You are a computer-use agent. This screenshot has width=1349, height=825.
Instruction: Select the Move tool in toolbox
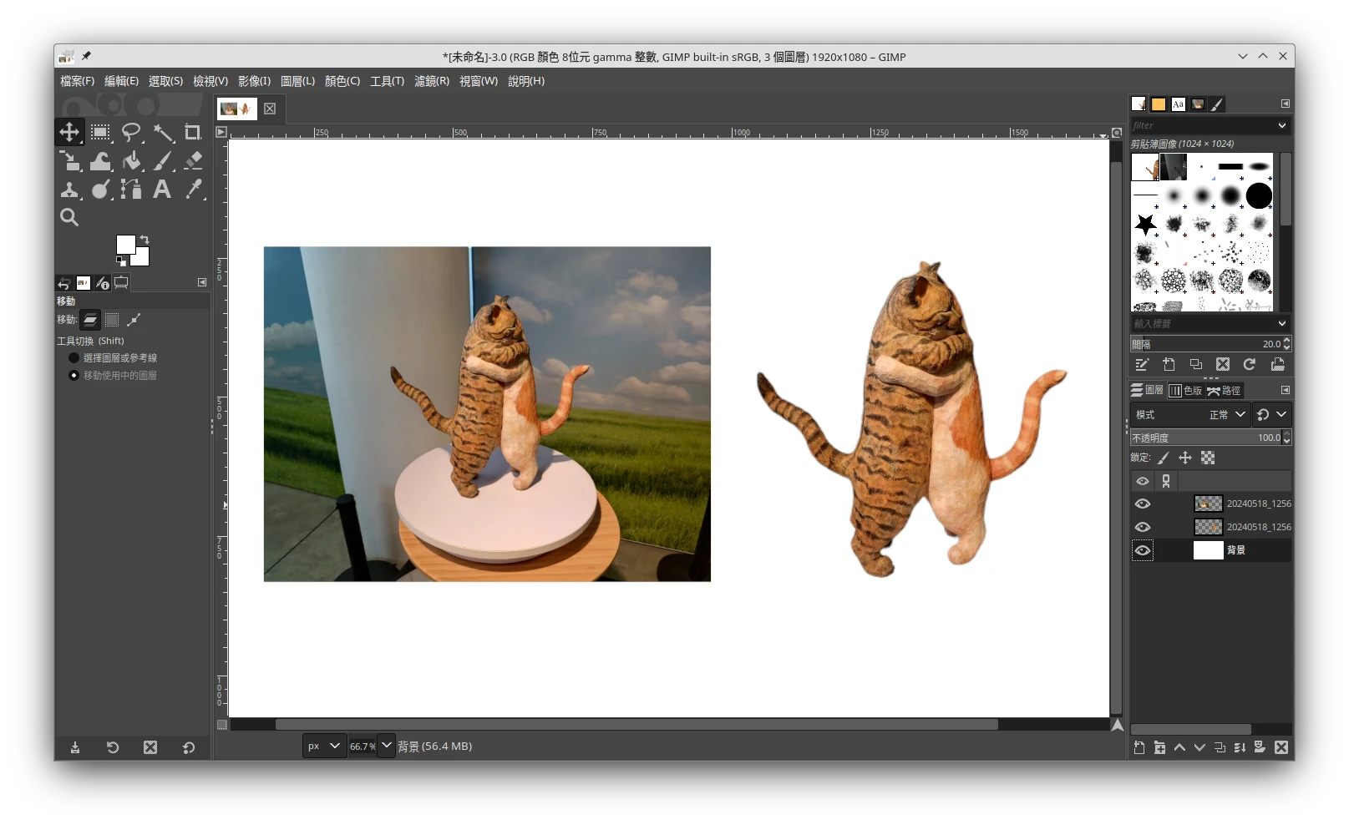pos(69,132)
